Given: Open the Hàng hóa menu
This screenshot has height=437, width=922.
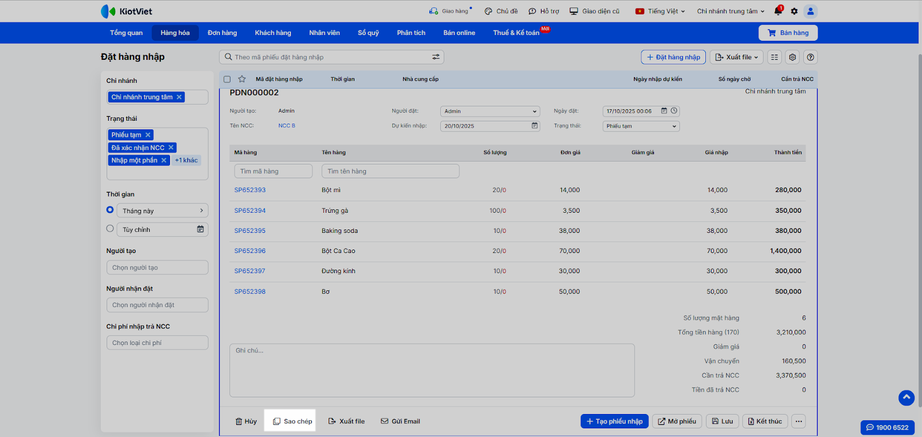Looking at the screenshot, I should click(x=175, y=33).
